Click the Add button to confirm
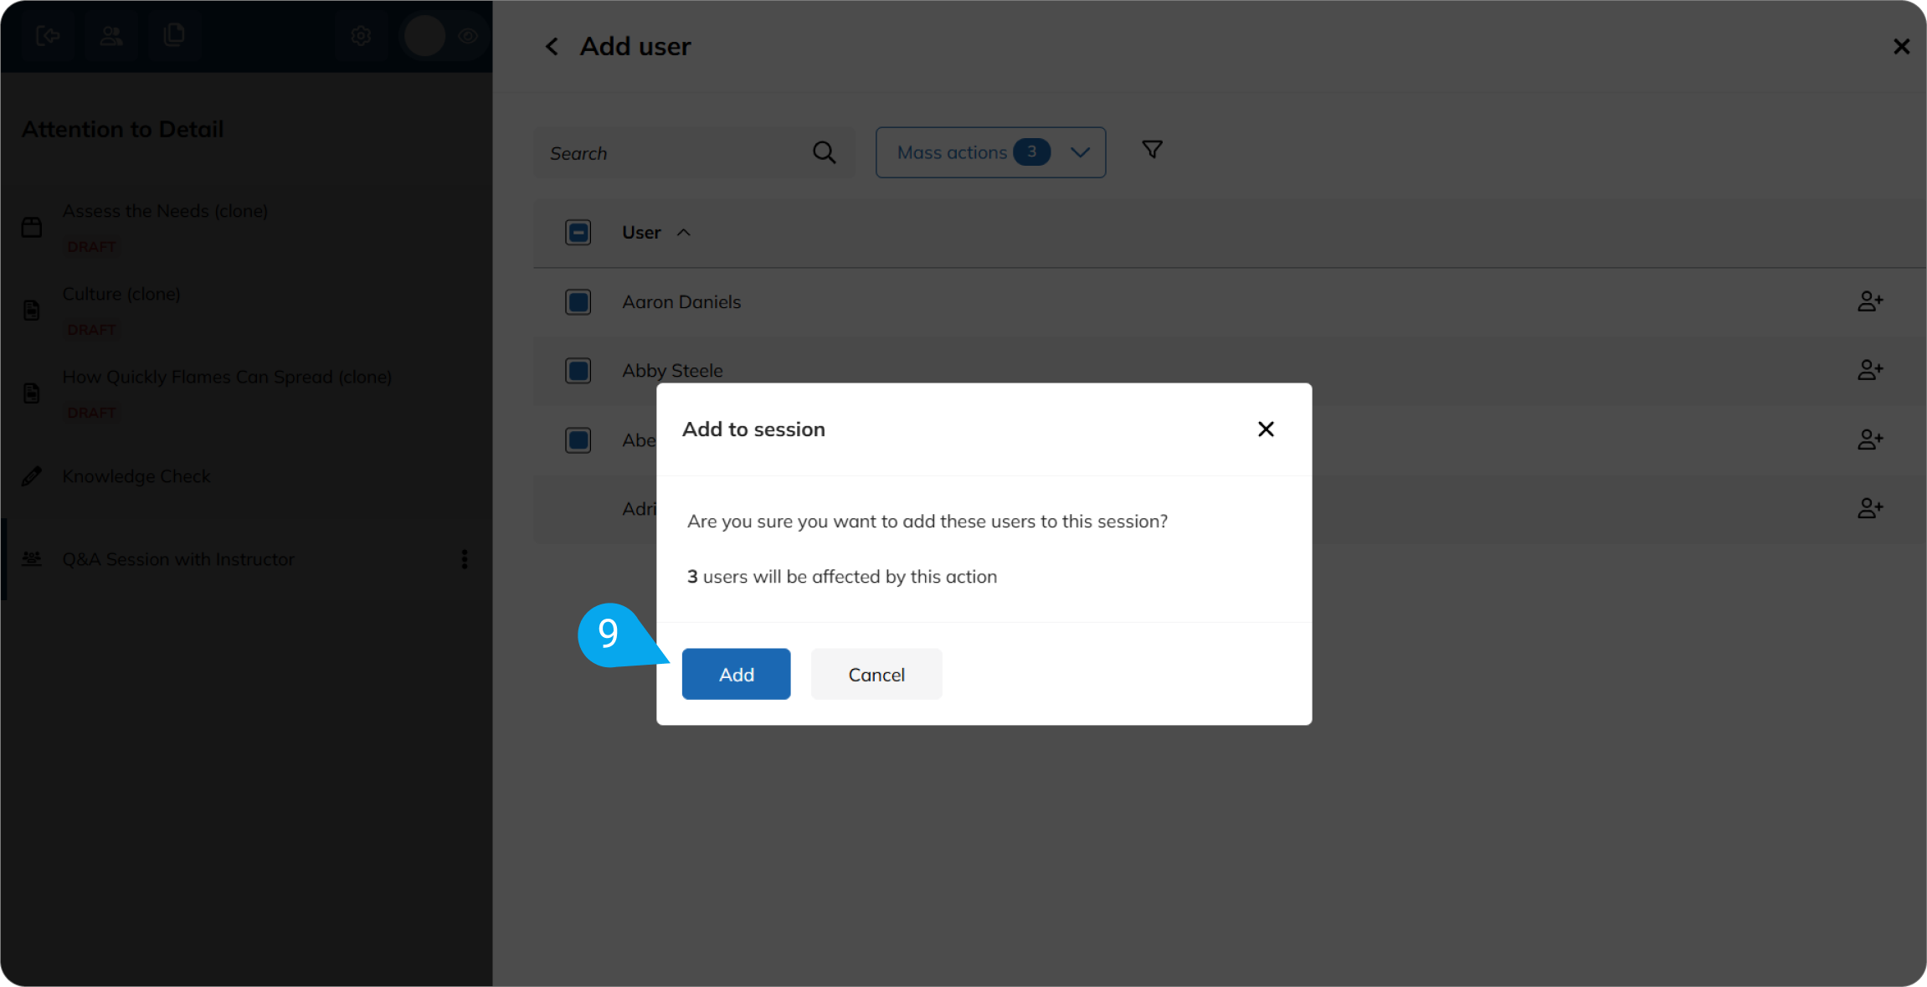The image size is (1927, 987). click(735, 674)
